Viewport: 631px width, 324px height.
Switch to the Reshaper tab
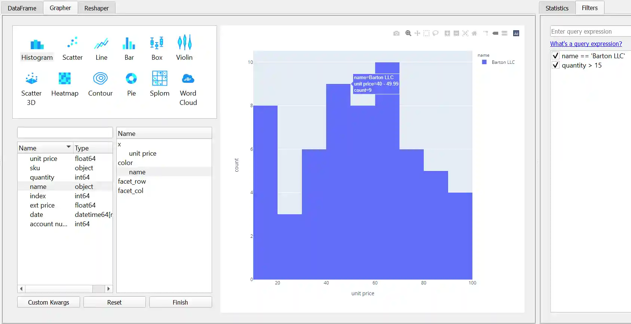(x=97, y=8)
